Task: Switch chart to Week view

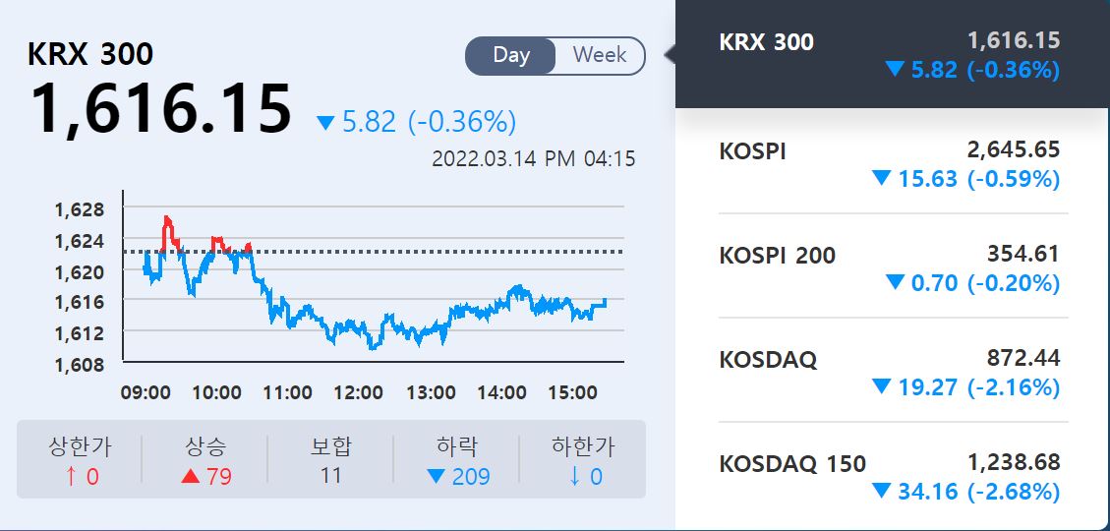Action: tap(599, 56)
